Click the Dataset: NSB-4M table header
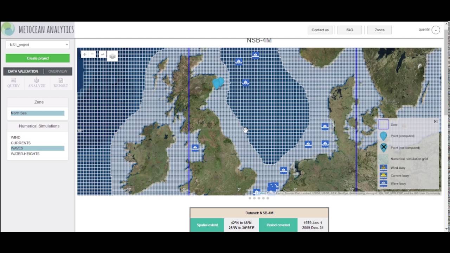 point(259,213)
